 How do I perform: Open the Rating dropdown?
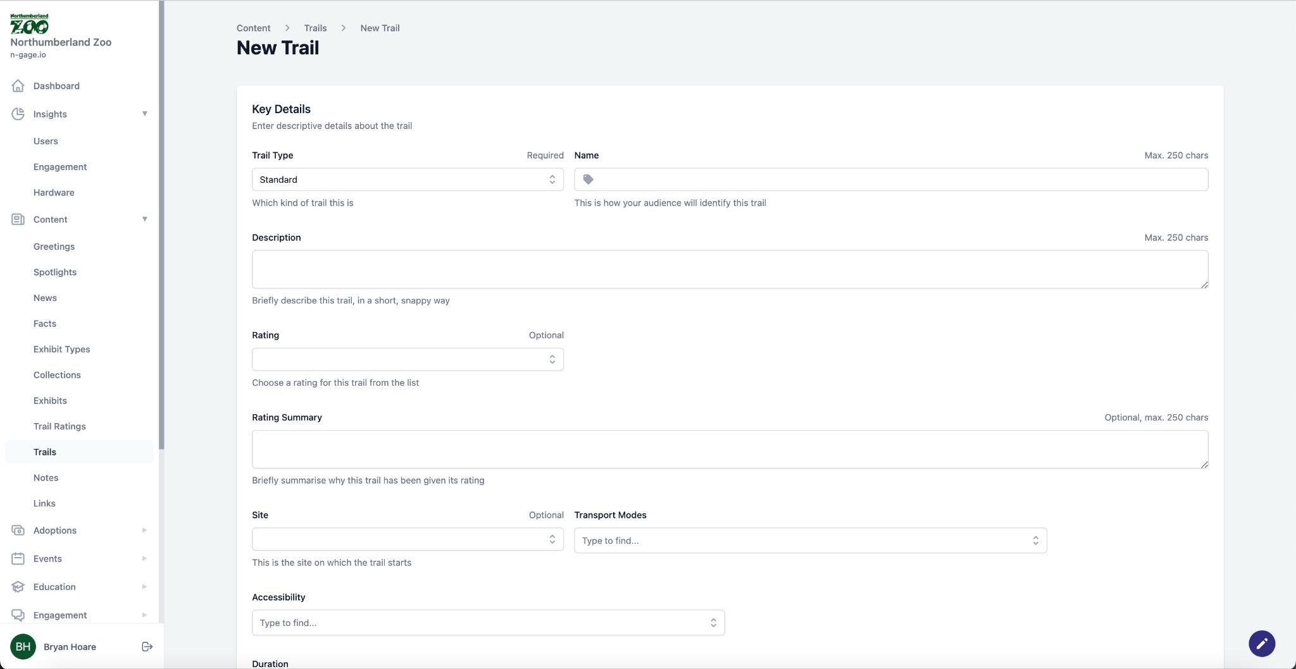click(x=407, y=360)
